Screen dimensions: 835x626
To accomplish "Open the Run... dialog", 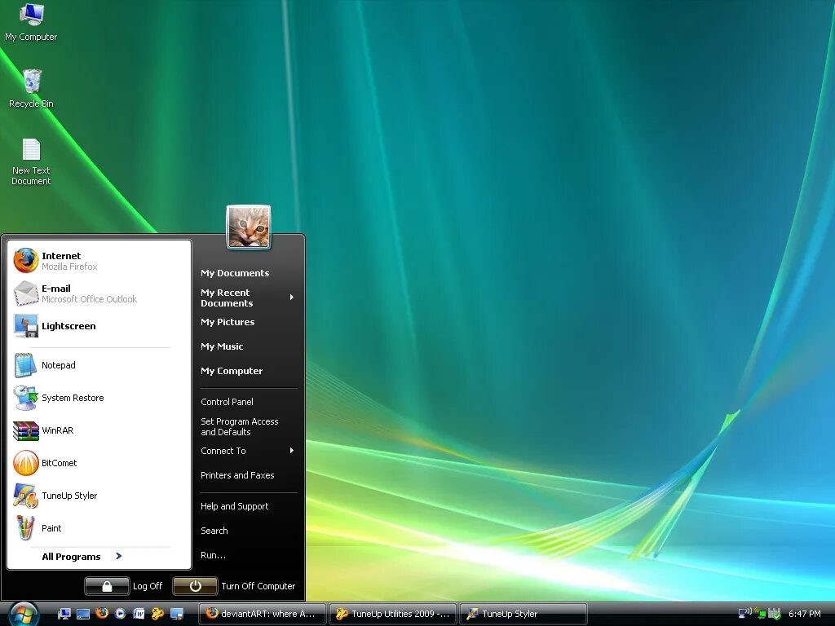I will [x=213, y=555].
